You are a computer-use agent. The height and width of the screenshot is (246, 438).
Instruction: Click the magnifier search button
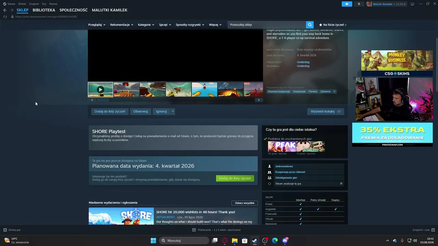[x=310, y=25]
